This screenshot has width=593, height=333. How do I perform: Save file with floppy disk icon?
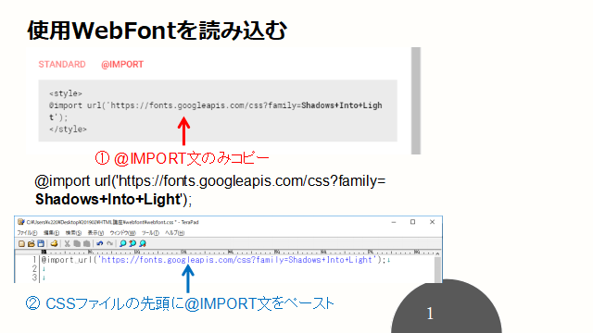(41, 243)
